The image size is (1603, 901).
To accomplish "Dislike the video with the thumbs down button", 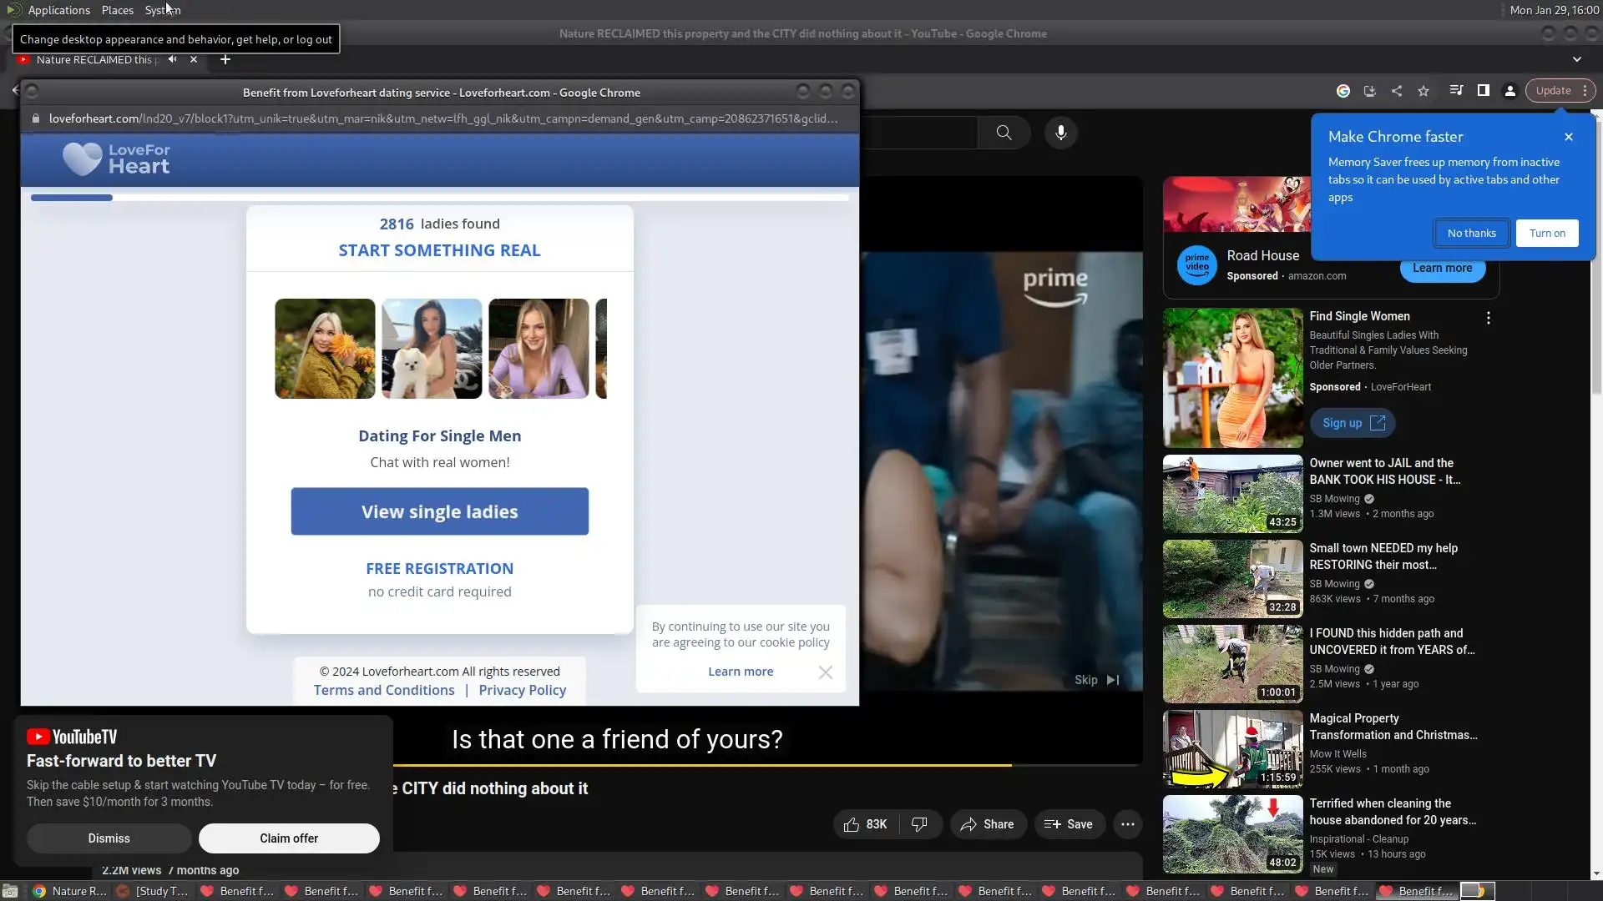I will click(x=919, y=824).
